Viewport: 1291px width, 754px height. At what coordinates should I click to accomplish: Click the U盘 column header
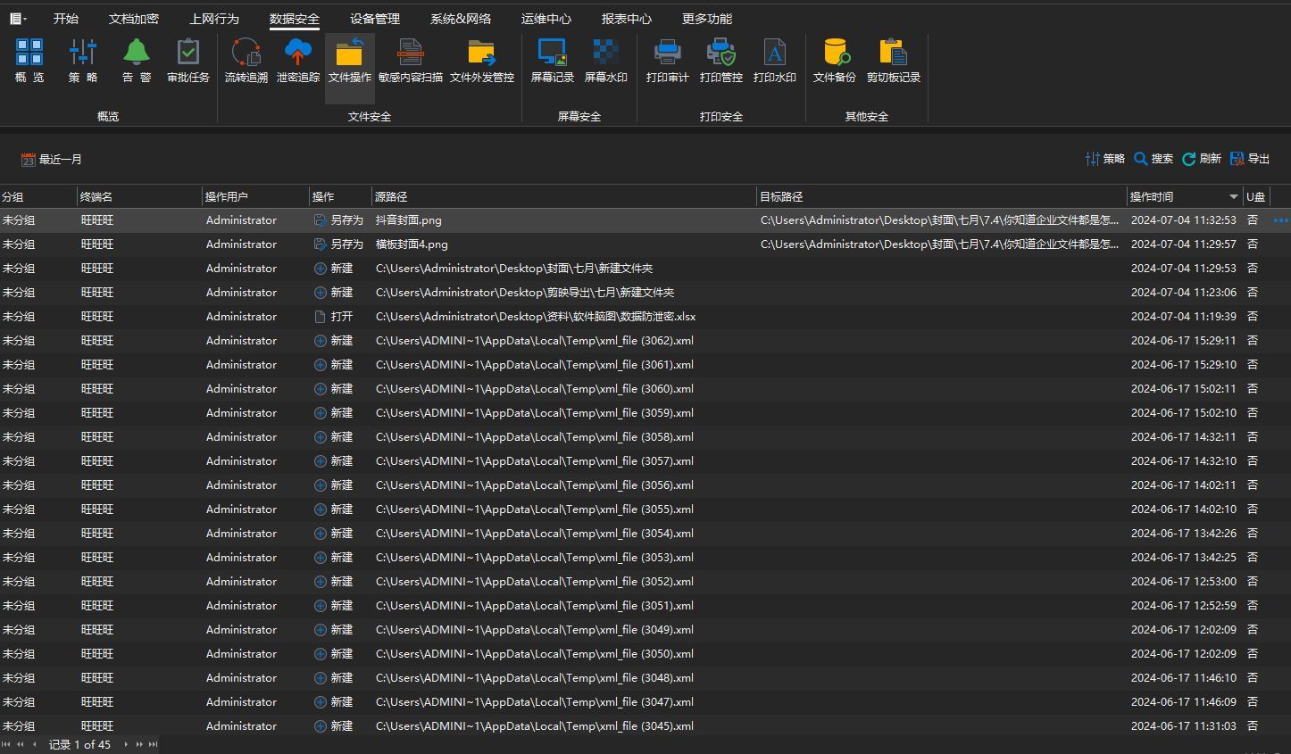(x=1255, y=196)
